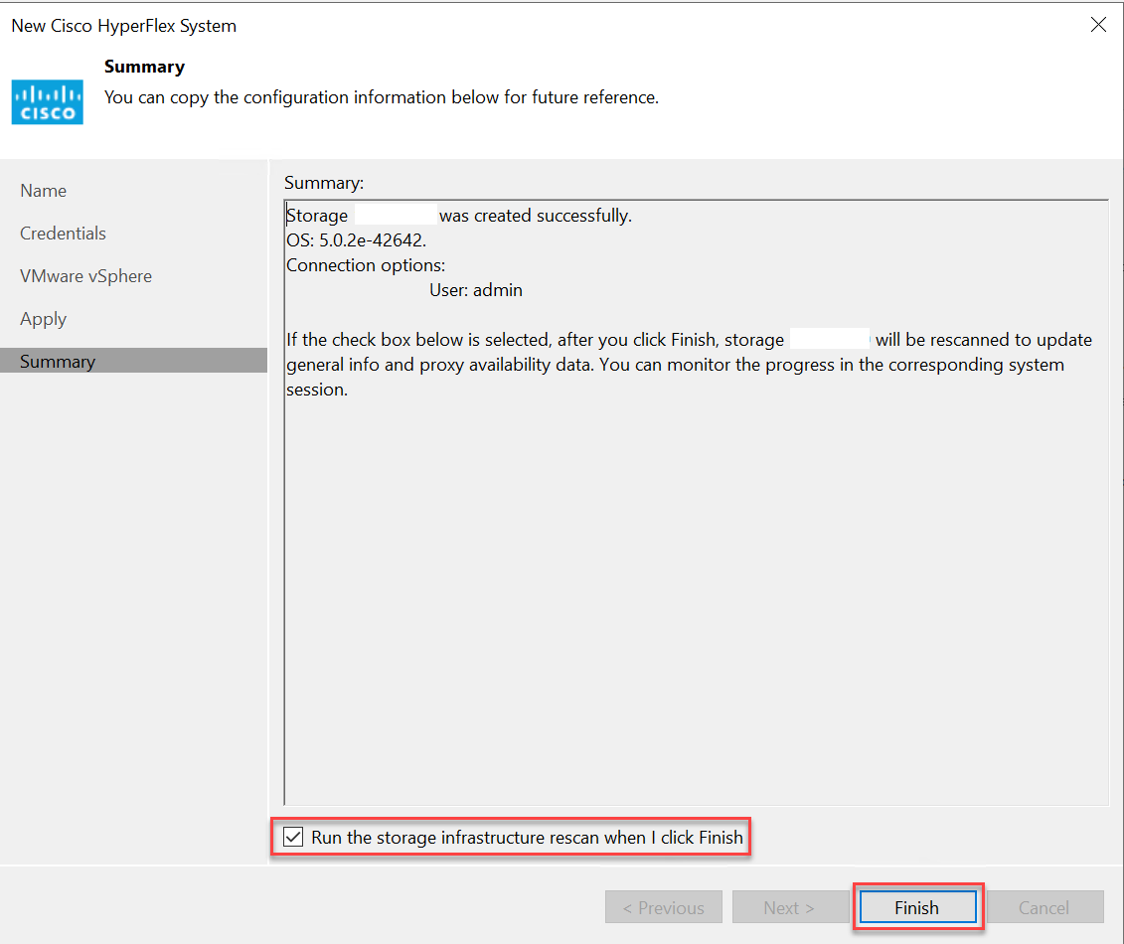Click the close X icon

pyautogui.click(x=1098, y=25)
